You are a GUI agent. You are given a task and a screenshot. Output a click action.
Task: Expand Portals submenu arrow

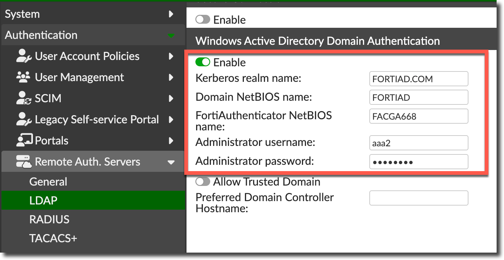(171, 141)
